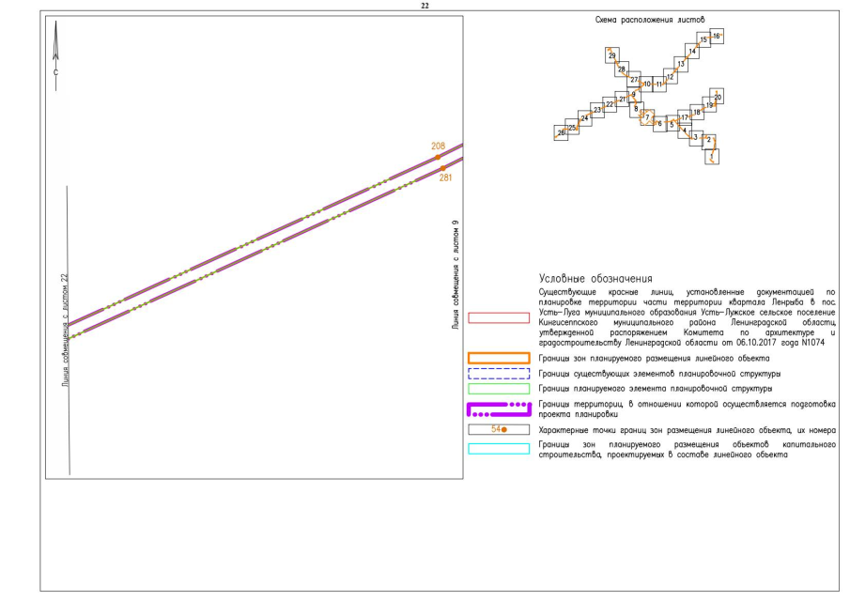Click the orange outlined legend swatch
Screen dimensions: 850x601
tap(500, 358)
